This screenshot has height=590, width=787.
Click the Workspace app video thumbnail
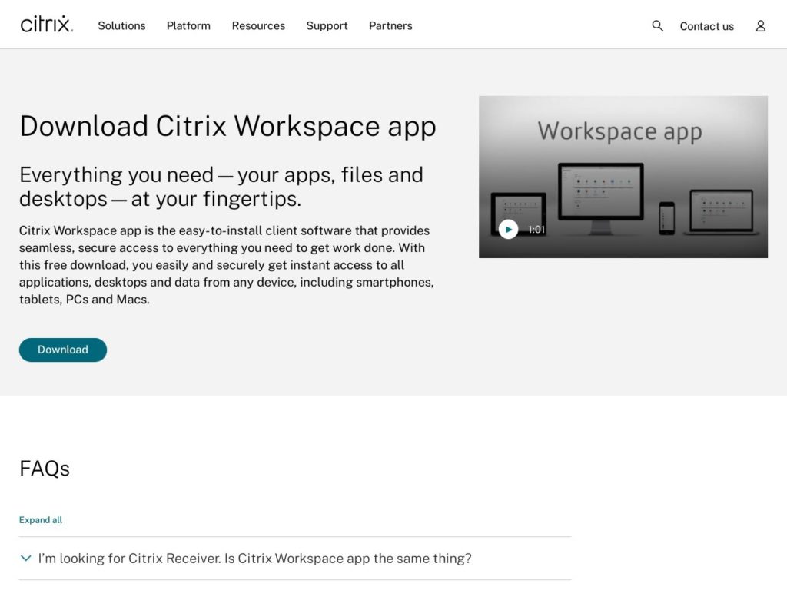(x=623, y=177)
